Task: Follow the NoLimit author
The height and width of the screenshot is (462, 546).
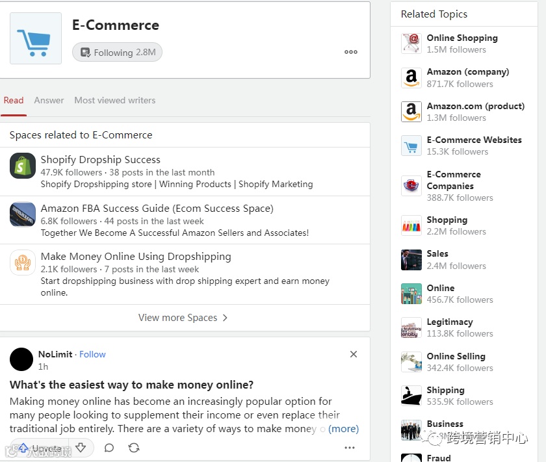Action: pyautogui.click(x=92, y=354)
